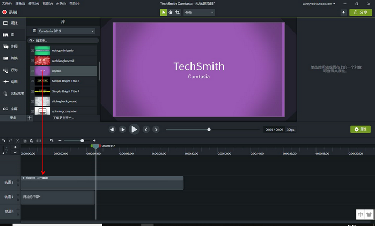Open the library search options magnifier arrow

click(32, 40)
